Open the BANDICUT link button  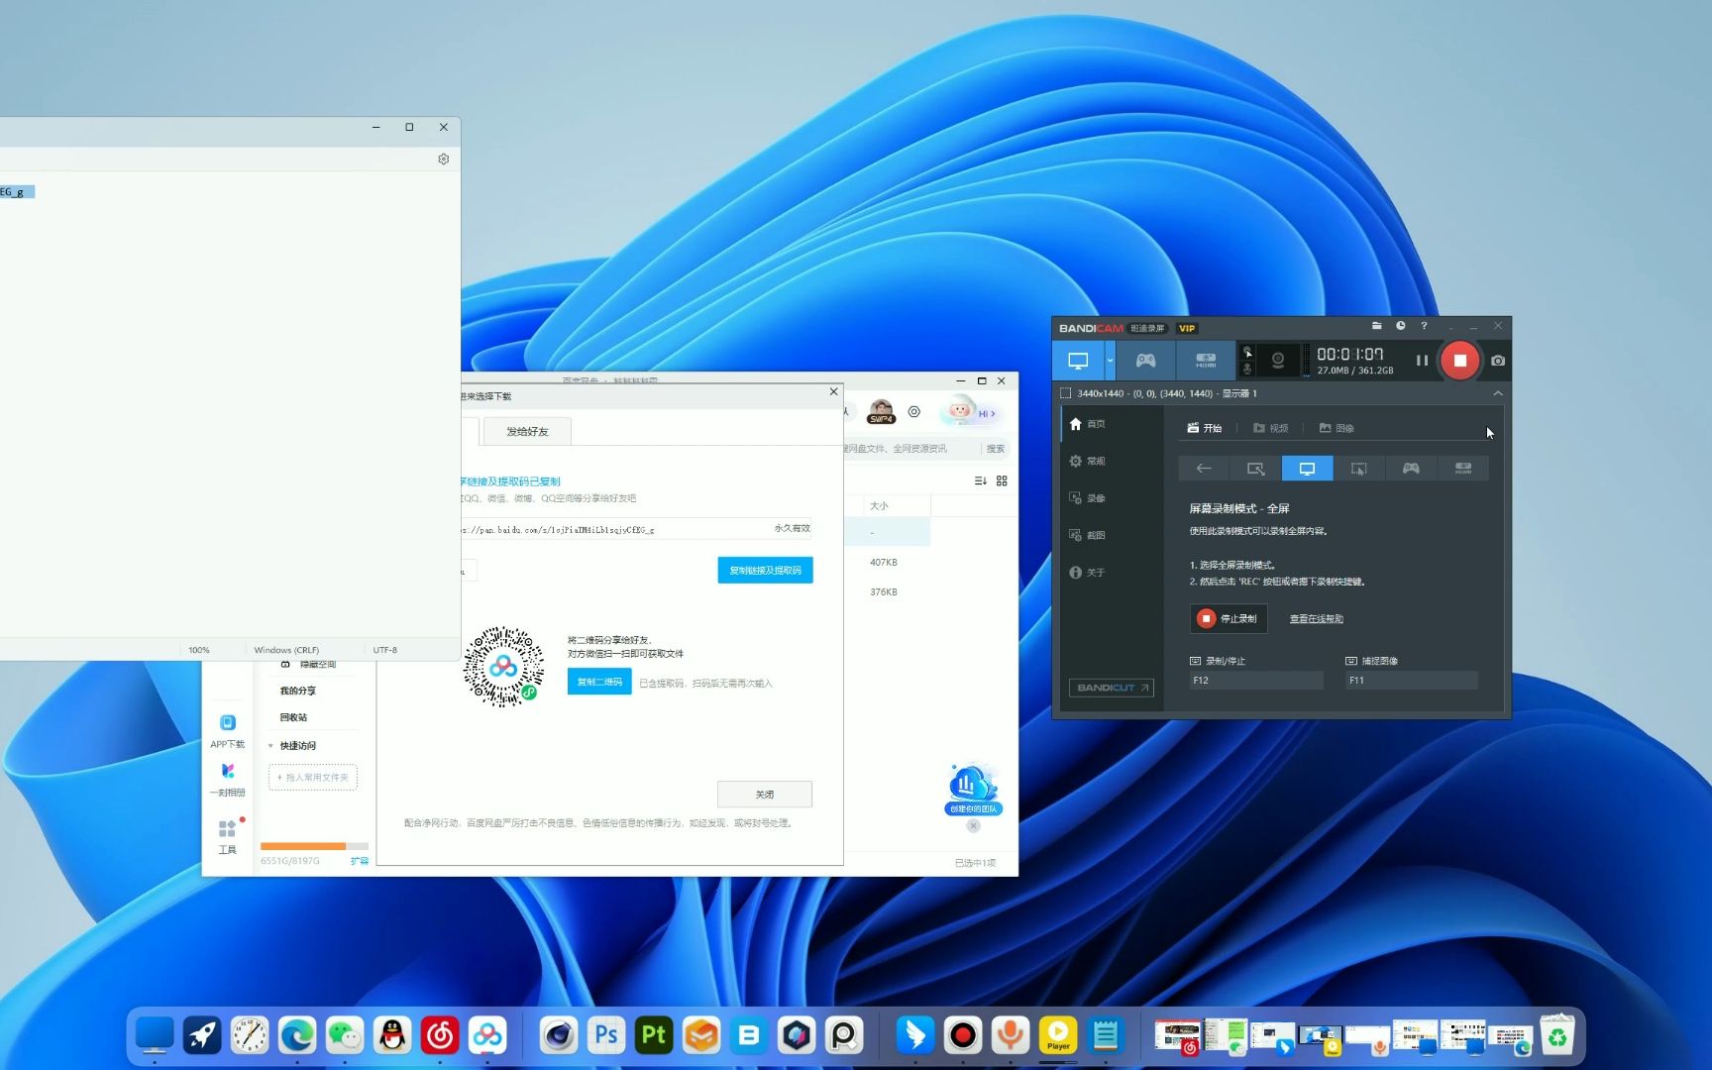tap(1112, 688)
